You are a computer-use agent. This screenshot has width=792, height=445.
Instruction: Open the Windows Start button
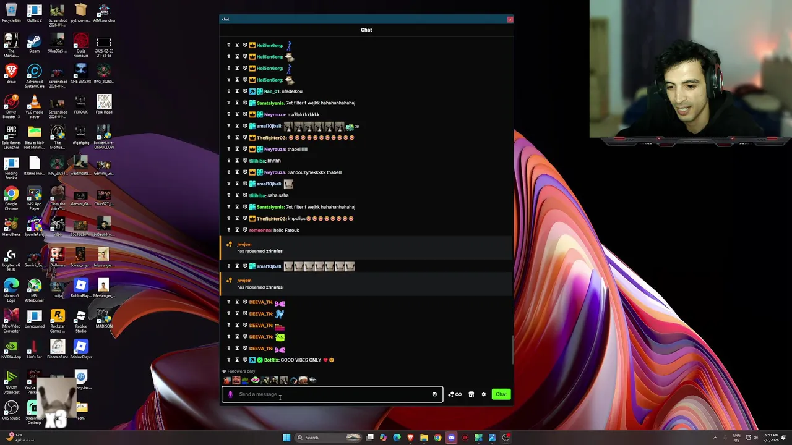(x=286, y=438)
